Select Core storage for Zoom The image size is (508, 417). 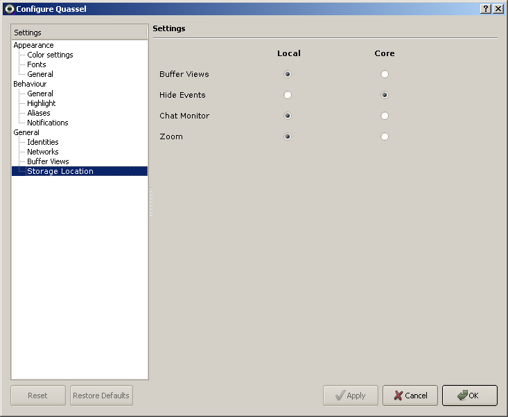click(385, 136)
